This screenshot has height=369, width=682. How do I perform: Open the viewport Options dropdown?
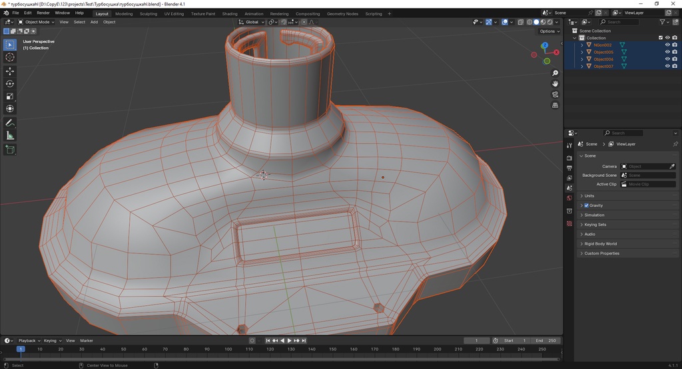(x=549, y=31)
